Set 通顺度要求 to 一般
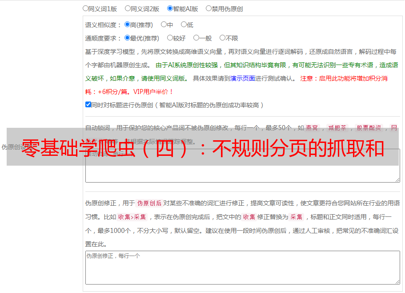This screenshot has width=405, height=293. [x=196, y=38]
